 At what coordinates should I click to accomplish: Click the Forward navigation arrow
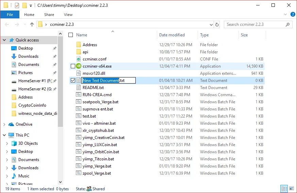17,24
